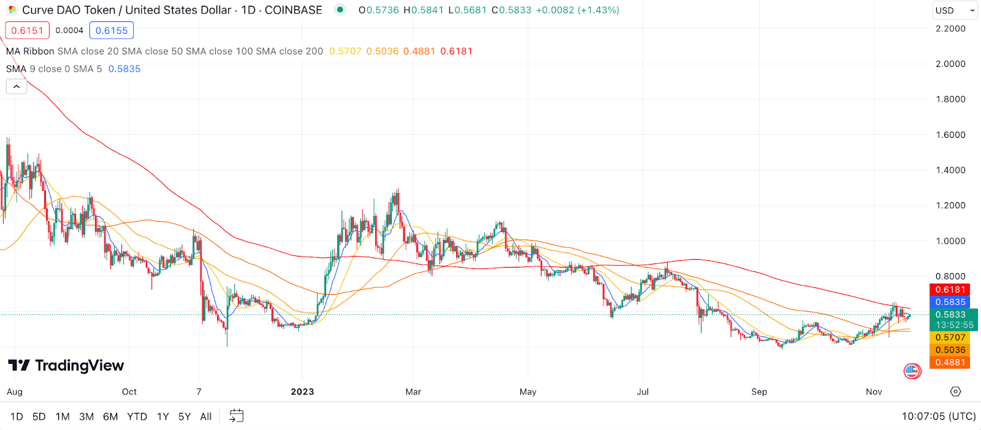The width and height of the screenshot is (981, 430).
Task: Click the Jul label on time axis
Action: coord(643,392)
